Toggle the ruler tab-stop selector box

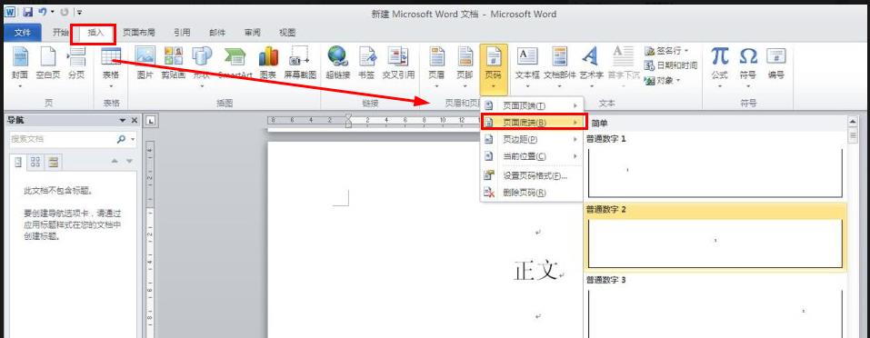[150, 120]
